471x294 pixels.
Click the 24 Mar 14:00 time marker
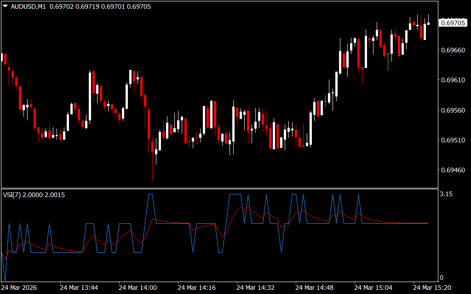138,288
